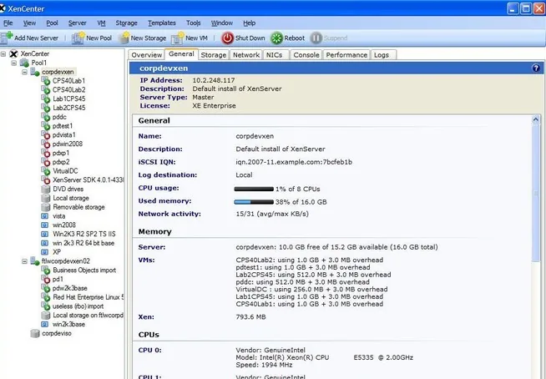Collapse the Pool1 tree node
The height and width of the screenshot is (379, 546).
coord(14,63)
